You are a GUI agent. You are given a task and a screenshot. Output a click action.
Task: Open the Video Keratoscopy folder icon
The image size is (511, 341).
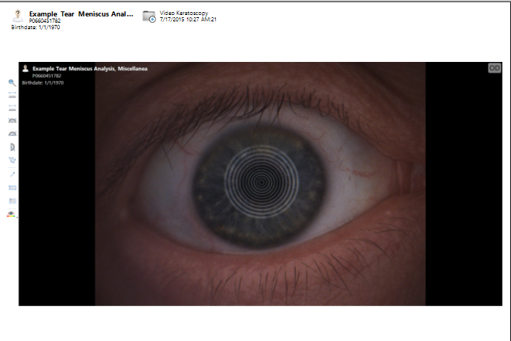149,16
